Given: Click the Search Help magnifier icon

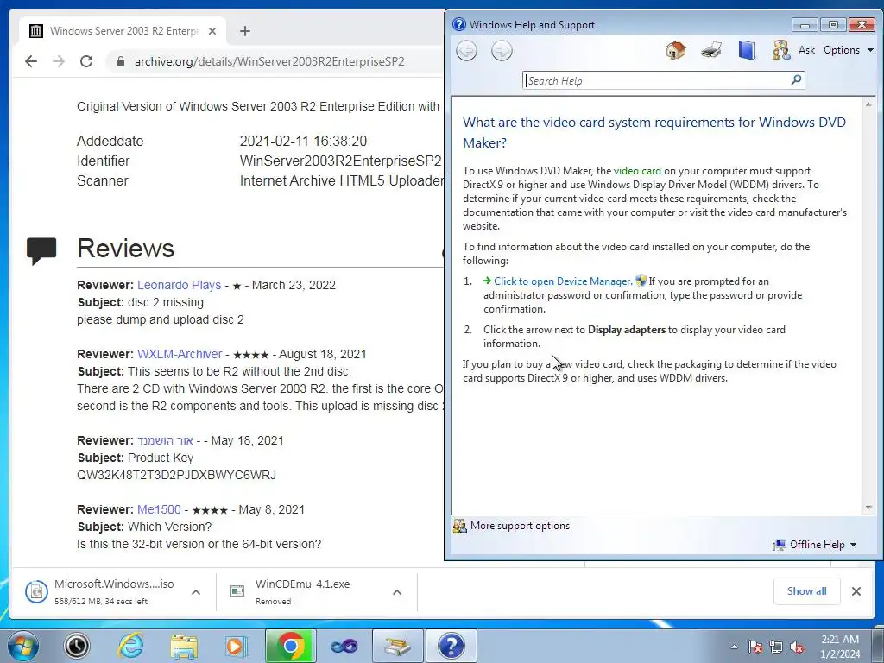Looking at the screenshot, I should (796, 80).
